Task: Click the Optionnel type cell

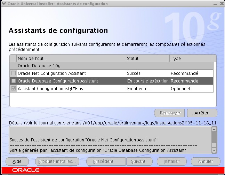Action: click(x=191, y=88)
